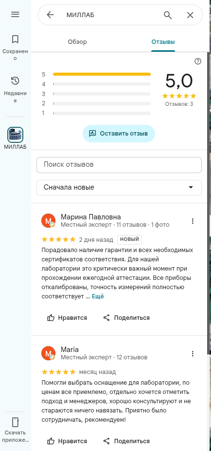Go back with the arrow in search box
Viewport: 211px width, 451px height.
coord(50,15)
